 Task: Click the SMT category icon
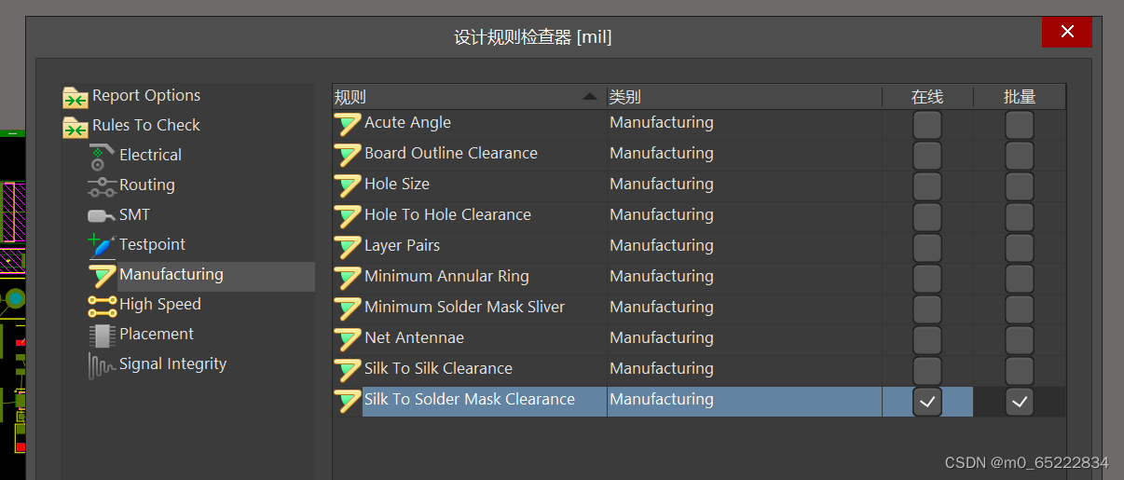pos(102,215)
